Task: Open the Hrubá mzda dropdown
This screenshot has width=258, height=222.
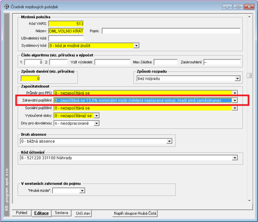Action: pyautogui.click(x=82, y=191)
